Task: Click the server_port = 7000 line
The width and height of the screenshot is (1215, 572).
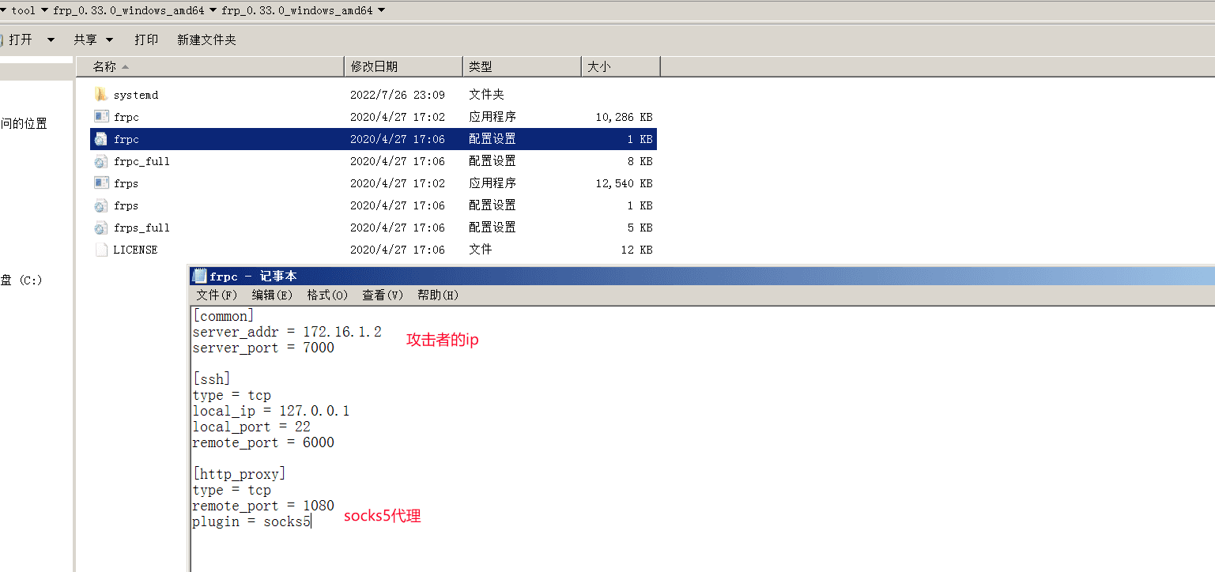Action: click(x=263, y=348)
